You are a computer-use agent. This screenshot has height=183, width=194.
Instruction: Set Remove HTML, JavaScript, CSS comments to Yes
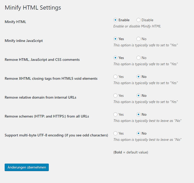click(x=115, y=58)
